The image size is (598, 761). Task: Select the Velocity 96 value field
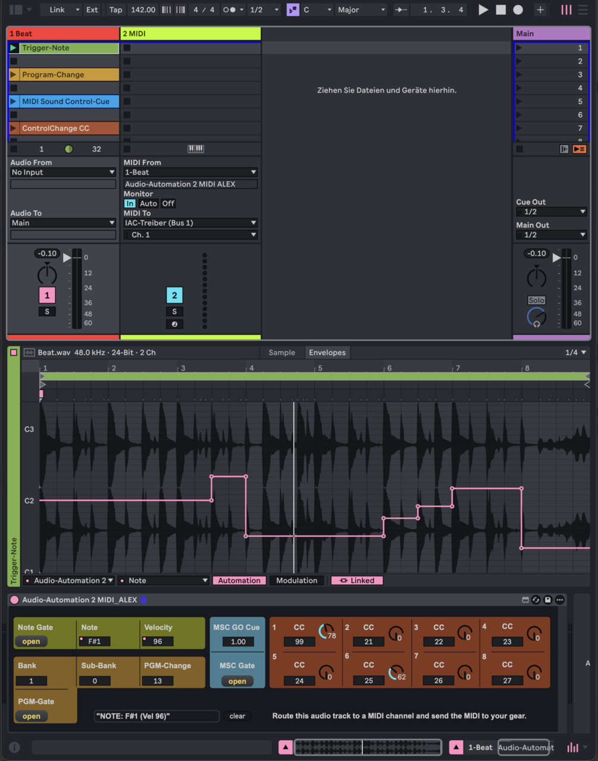coord(158,641)
